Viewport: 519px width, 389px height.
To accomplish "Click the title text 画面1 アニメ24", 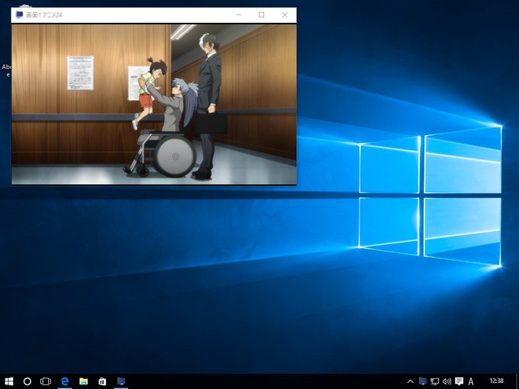I will point(44,15).
